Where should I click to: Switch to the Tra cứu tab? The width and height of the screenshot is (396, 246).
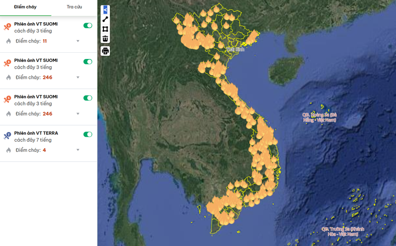[x=74, y=7]
